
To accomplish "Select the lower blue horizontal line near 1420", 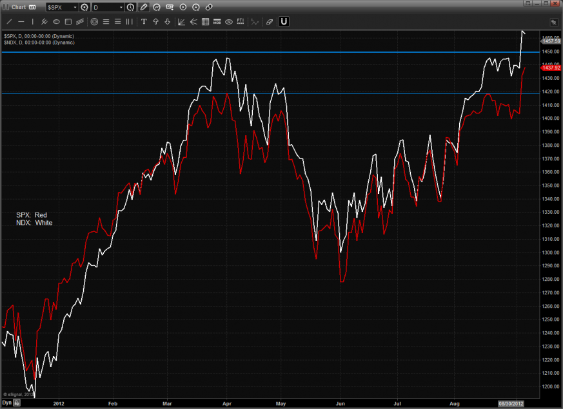I will [270, 93].
